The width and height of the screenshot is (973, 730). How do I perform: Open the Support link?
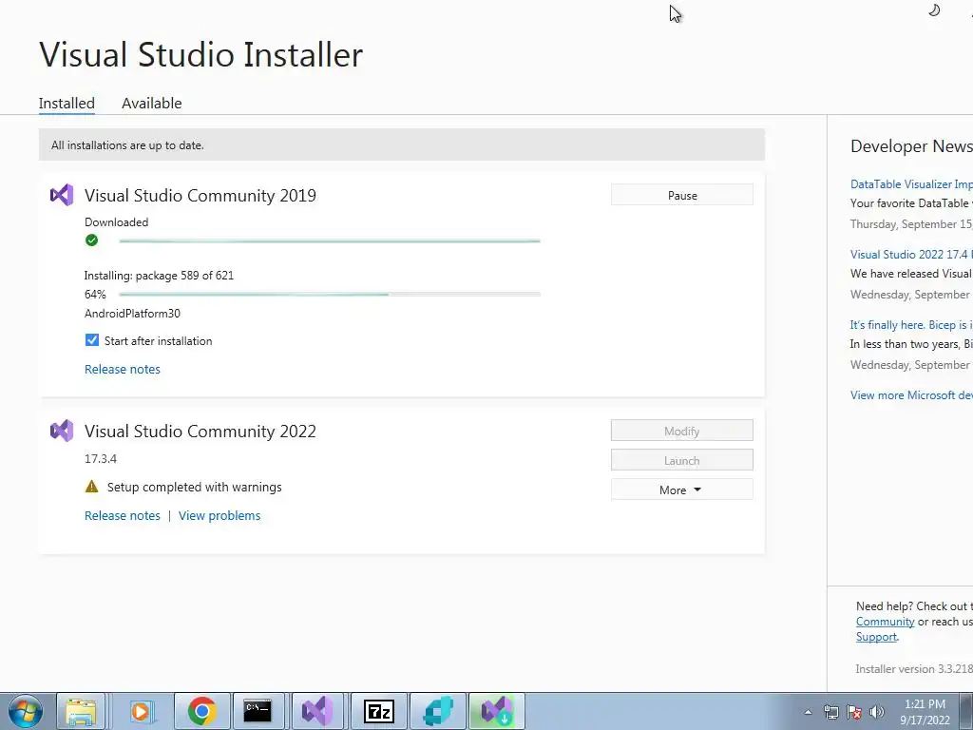876,637
